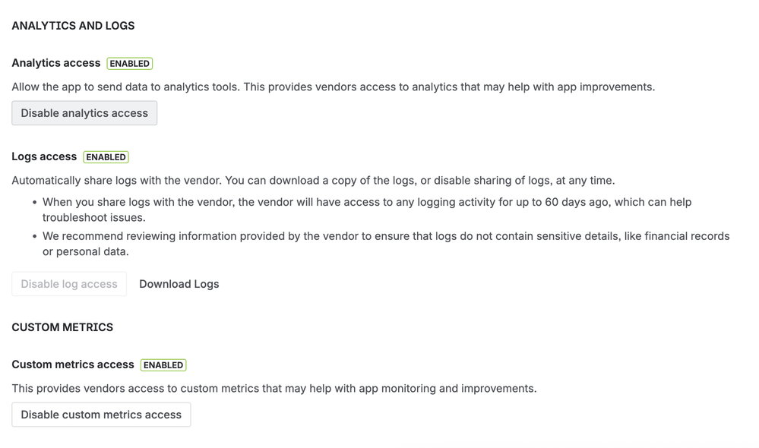759x448 pixels.
Task: Click the Analytics access setting title
Action: pos(56,63)
